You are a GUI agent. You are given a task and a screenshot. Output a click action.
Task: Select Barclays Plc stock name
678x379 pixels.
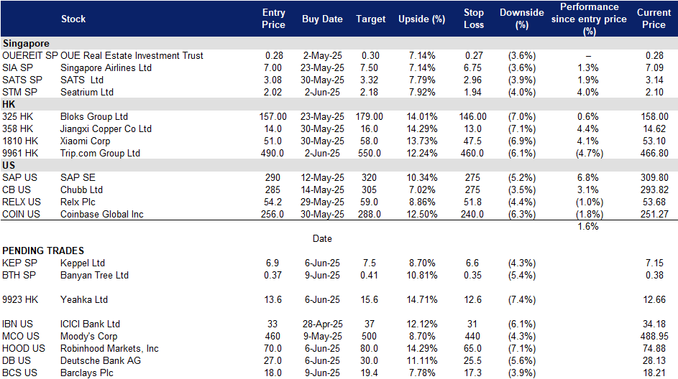[87, 373]
